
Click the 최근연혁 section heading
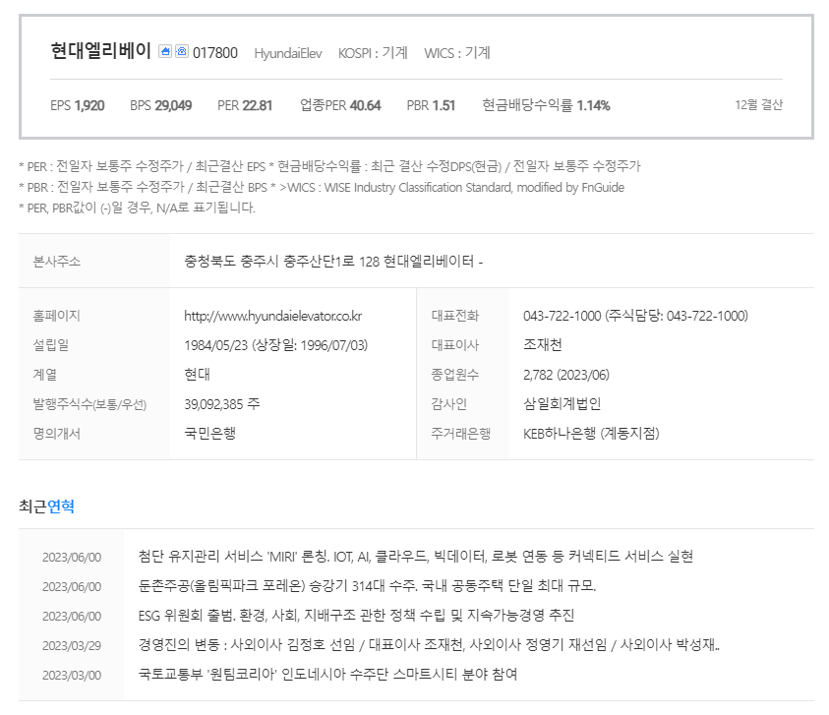pyautogui.click(x=46, y=506)
